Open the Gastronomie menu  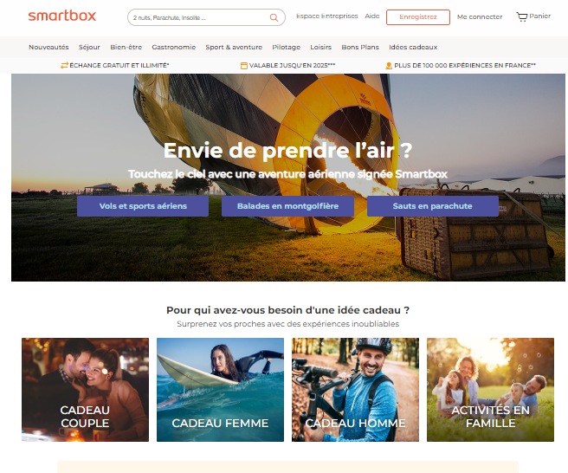pyautogui.click(x=173, y=47)
